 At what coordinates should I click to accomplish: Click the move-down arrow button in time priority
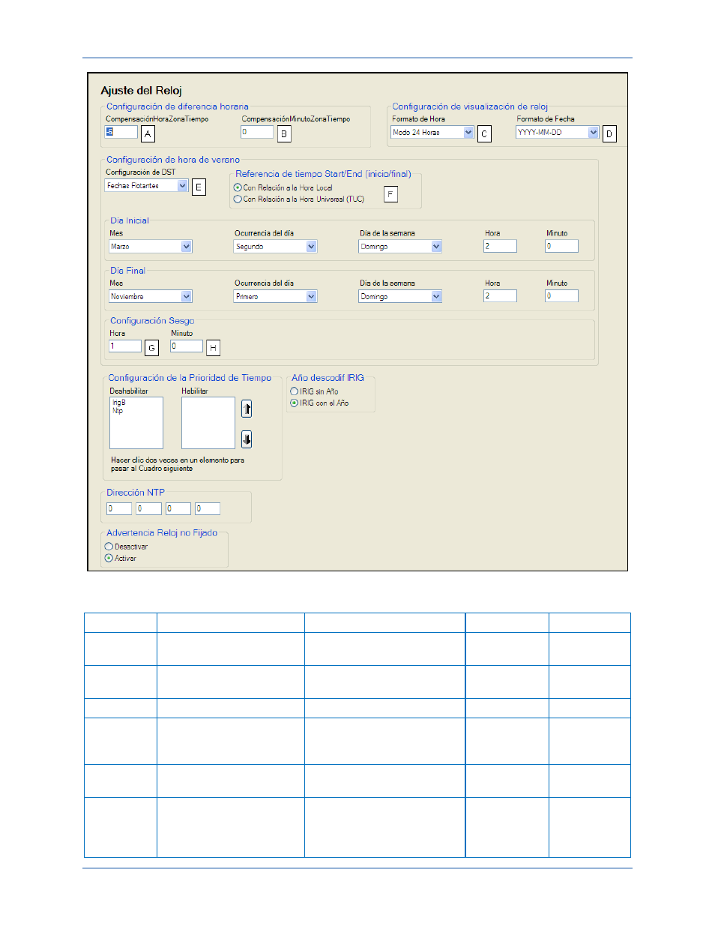pos(247,439)
